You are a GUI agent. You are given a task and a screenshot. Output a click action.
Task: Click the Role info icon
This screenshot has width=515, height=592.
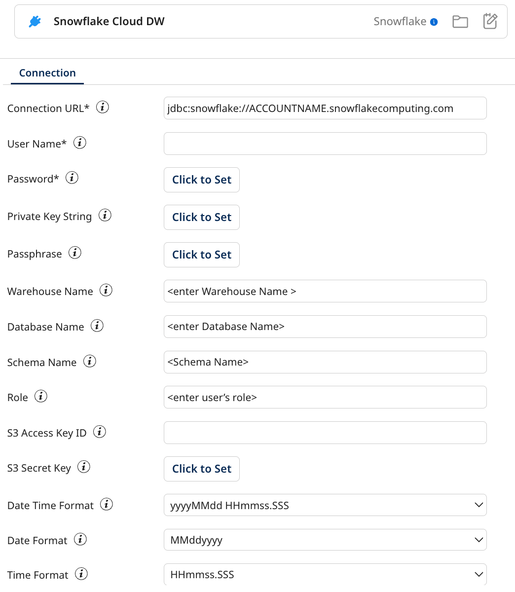[x=41, y=396]
